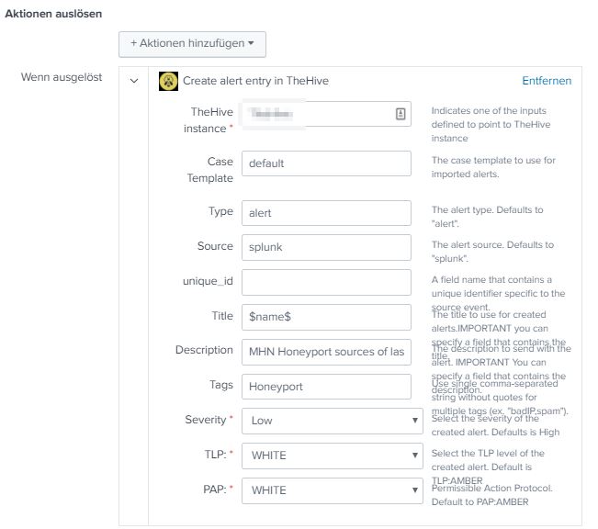Click the 'TheHive instance' field label
Image resolution: width=598 pixels, height=529 pixels.
click(209, 120)
